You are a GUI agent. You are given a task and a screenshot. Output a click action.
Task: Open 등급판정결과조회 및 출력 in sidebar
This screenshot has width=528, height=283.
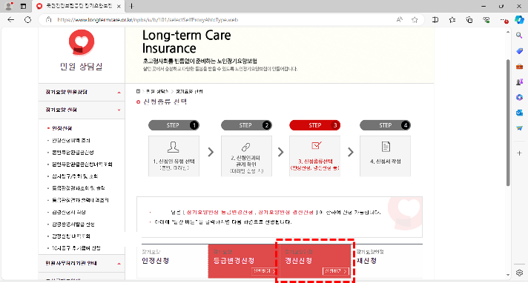(79, 188)
